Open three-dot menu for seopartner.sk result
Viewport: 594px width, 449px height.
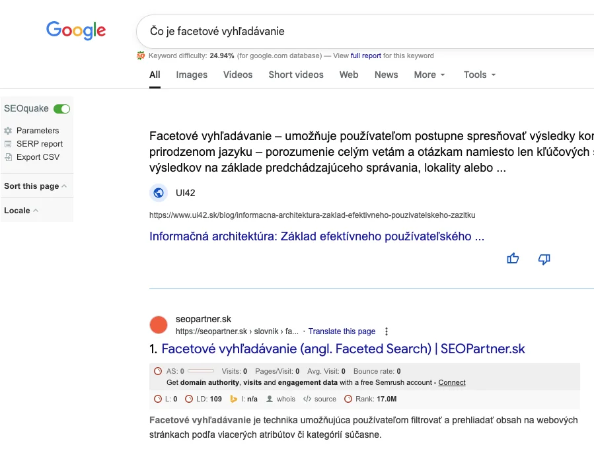point(387,331)
